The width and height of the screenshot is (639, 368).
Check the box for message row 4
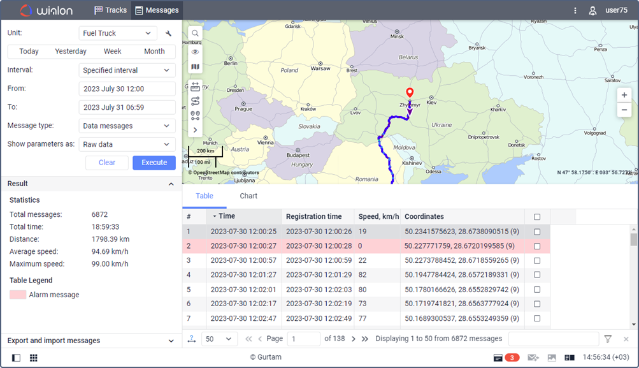537,275
